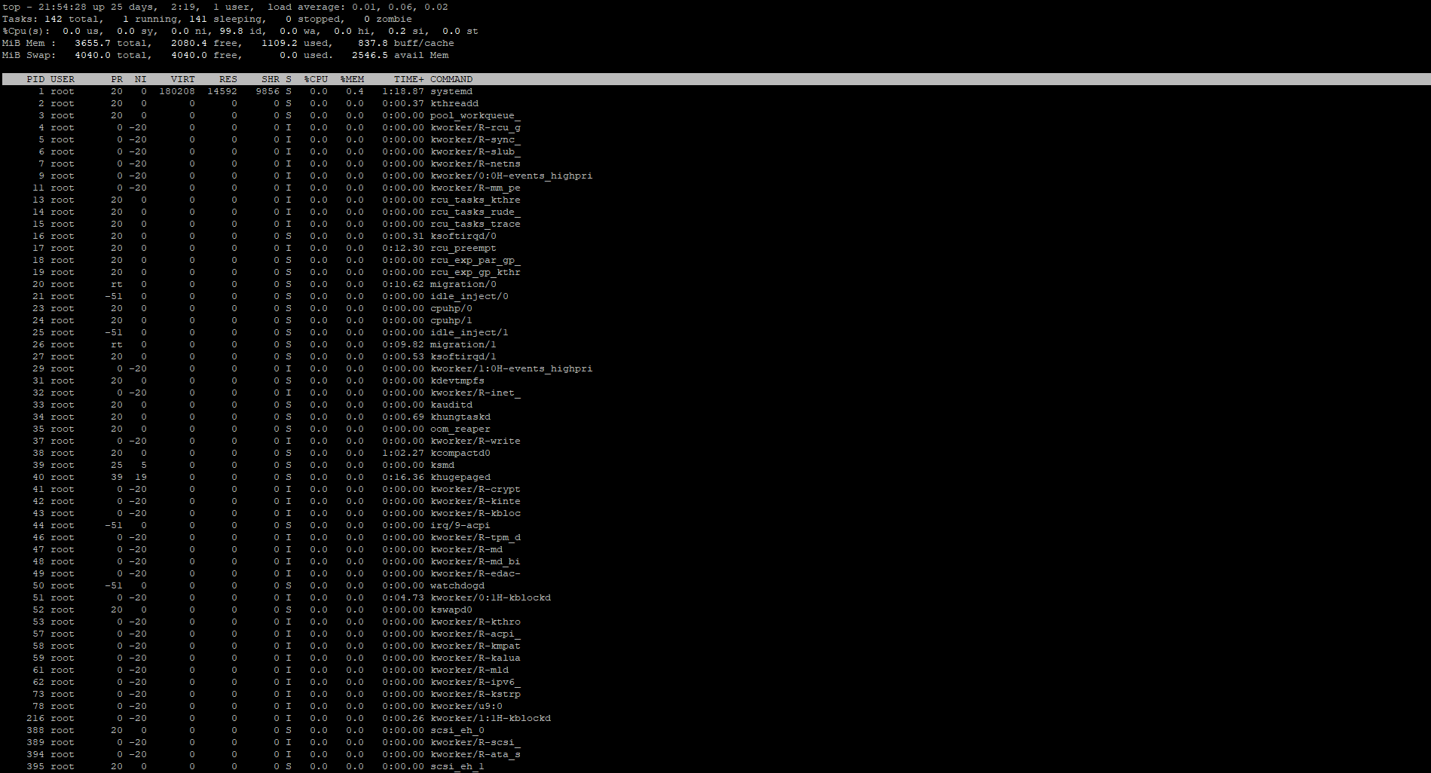Click the MiB Swap label
The width and height of the screenshot is (1431, 773).
coord(23,55)
